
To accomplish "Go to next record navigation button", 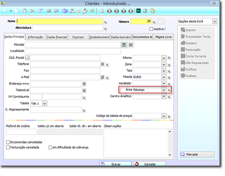I will click(123, 11).
